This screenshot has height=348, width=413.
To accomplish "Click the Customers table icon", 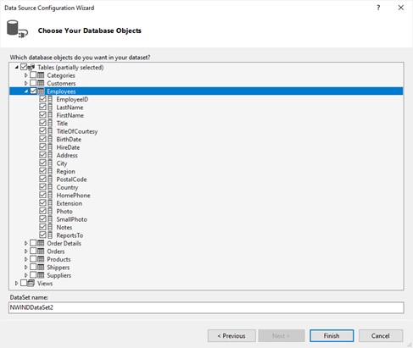I will 41,83.
